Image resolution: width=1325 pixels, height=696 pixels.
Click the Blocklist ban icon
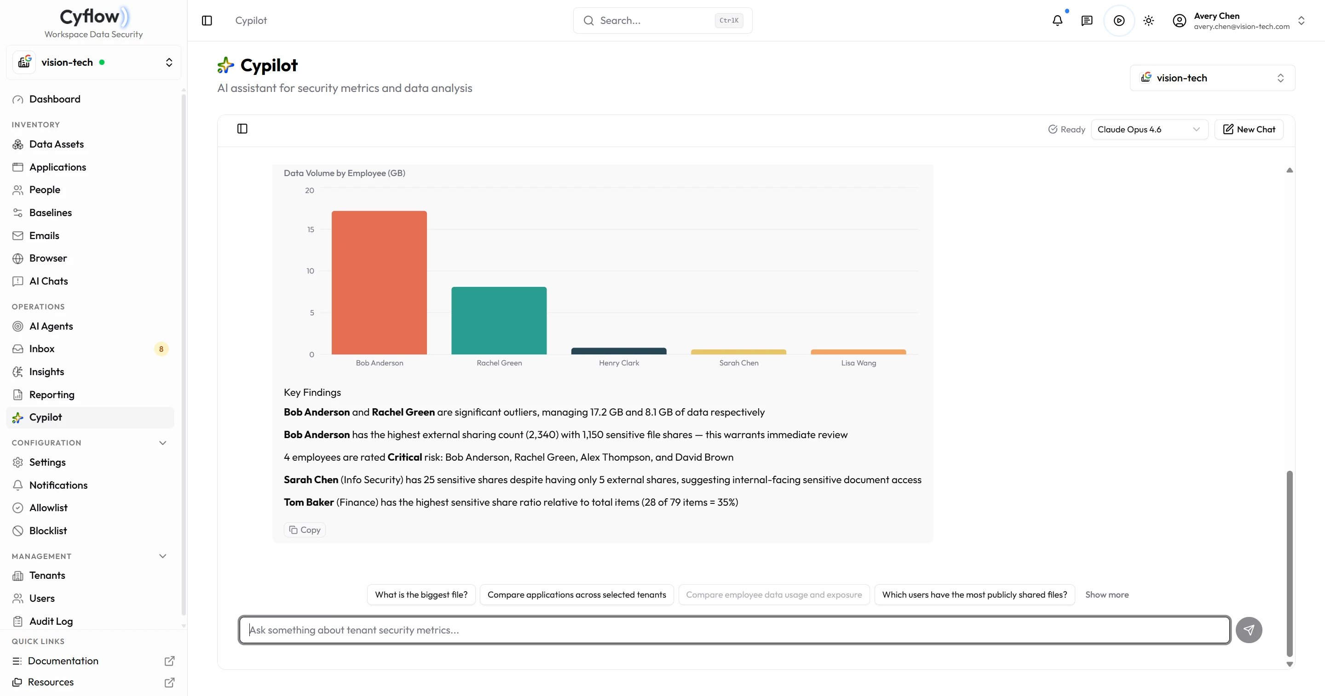point(18,531)
